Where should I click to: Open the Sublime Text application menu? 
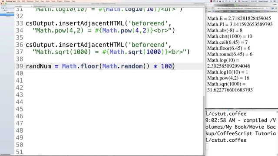(x=10, y=1)
